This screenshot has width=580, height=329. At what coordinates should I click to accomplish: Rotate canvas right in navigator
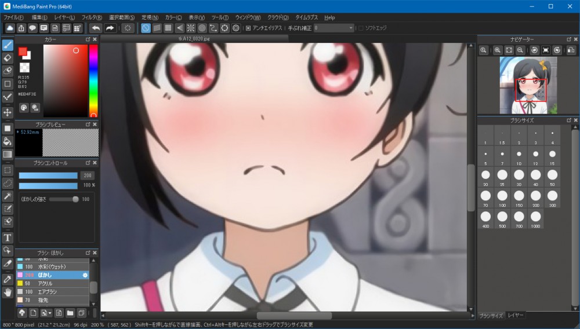click(557, 50)
